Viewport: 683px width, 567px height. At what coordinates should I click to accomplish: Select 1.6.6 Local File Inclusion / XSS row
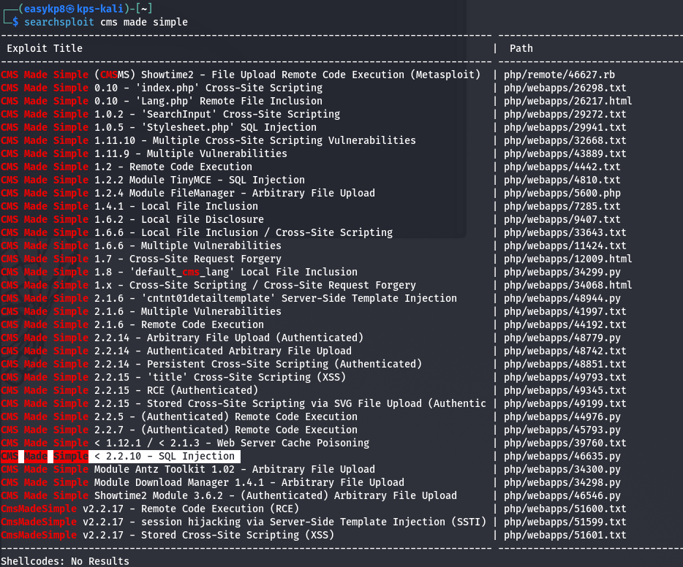click(x=197, y=233)
